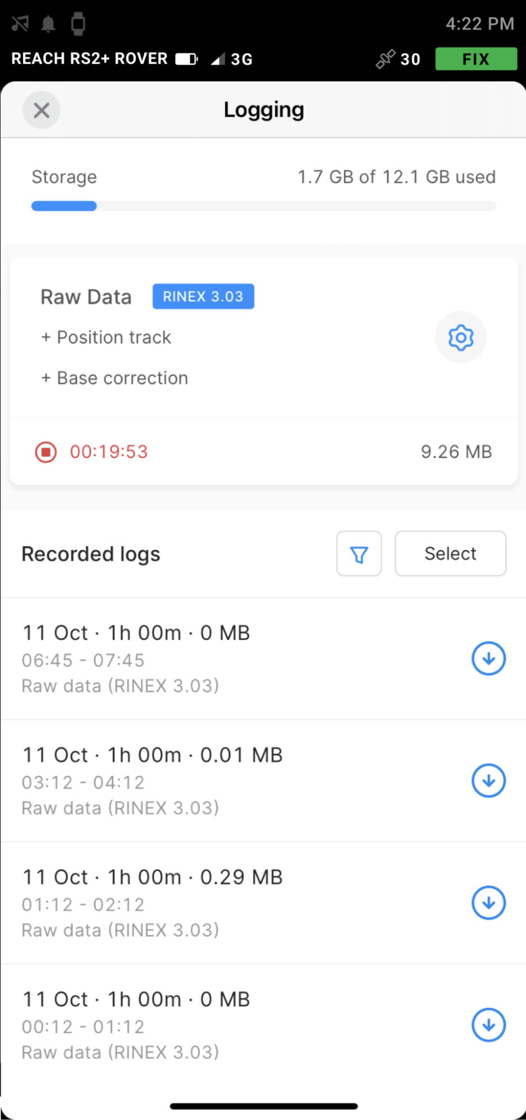This screenshot has height=1120, width=526.
Task: Open the 0.01 MB log entry
Action: pyautogui.click(x=263, y=780)
